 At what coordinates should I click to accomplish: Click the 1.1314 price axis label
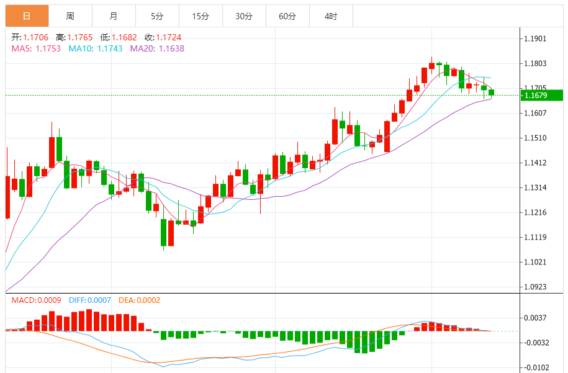(x=535, y=187)
